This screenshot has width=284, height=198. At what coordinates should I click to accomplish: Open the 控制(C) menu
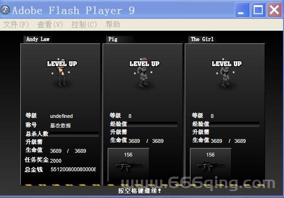pyautogui.click(x=84, y=24)
